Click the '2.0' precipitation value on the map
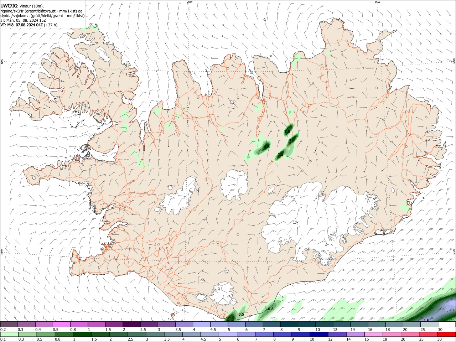The width and height of the screenshot is (456, 342). (287, 132)
